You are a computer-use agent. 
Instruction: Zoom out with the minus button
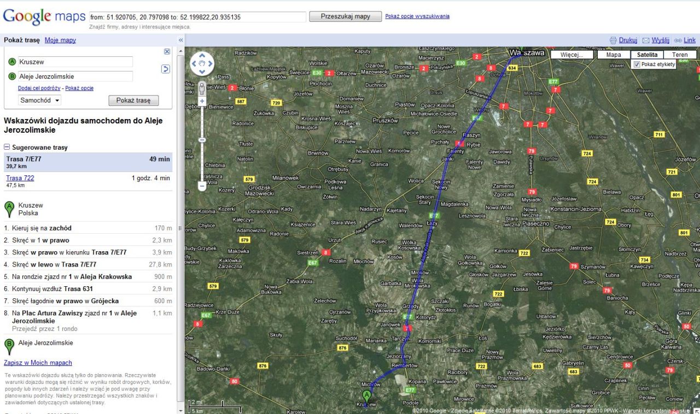(202, 186)
